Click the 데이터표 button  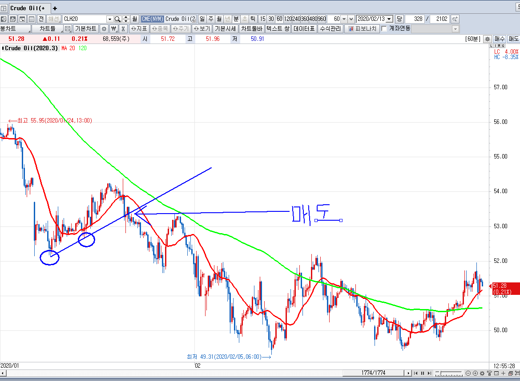304,29
